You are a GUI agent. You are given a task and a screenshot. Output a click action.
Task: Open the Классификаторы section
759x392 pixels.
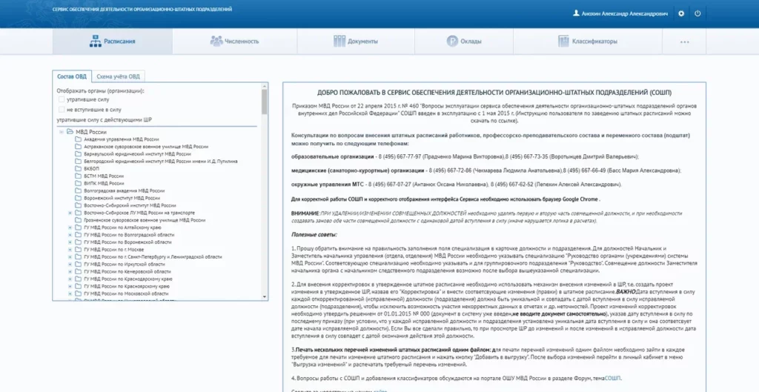[588, 41]
